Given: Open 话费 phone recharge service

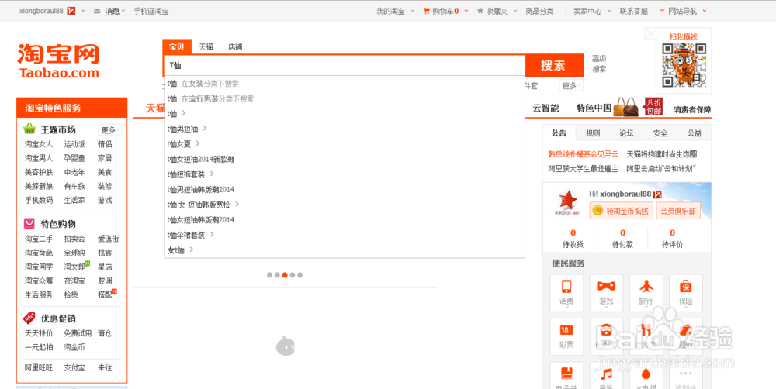Looking at the screenshot, I should pyautogui.click(x=566, y=293).
